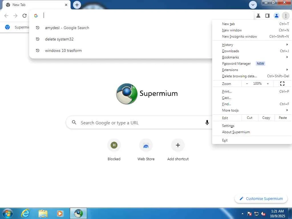Open Password Manager from the menu
Image resolution: width=292 pixels, height=219 pixels.
252,64
